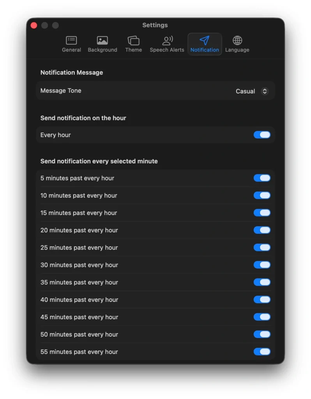This screenshot has height=399, width=311.
Task: Toggle 30 minutes past every hour notification
Action: coord(262,265)
